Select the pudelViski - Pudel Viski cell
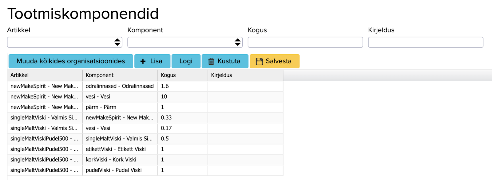492x180 pixels. click(x=120, y=170)
